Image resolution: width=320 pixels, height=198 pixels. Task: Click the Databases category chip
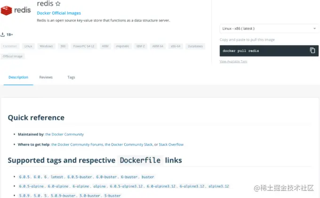click(195, 46)
